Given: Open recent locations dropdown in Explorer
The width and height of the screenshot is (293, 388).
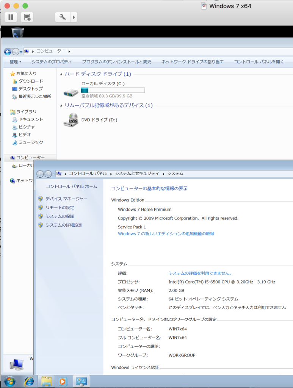Looking at the screenshot, I should pyautogui.click(x=21, y=52).
